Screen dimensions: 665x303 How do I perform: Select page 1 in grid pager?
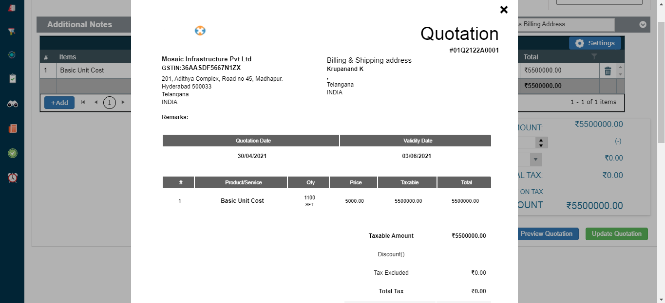pyautogui.click(x=110, y=103)
